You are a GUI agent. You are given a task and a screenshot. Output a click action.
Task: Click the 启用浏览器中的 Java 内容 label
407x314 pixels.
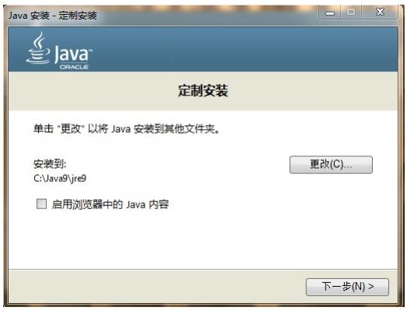(x=110, y=204)
